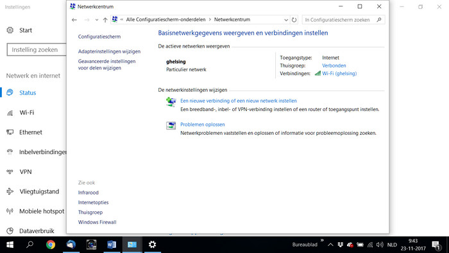This screenshot has width=449, height=253.
Task: Open the clock showing 9:43
Action: (413, 245)
